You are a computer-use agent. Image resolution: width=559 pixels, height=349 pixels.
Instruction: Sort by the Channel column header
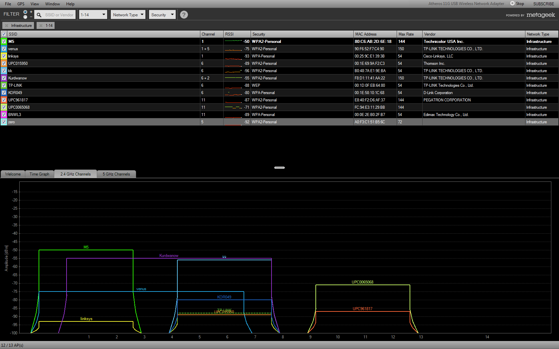coord(212,34)
